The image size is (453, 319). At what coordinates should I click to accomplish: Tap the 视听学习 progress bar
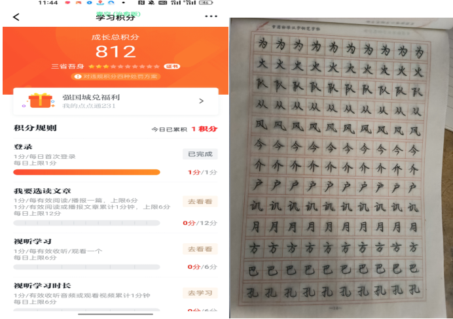[86, 267]
